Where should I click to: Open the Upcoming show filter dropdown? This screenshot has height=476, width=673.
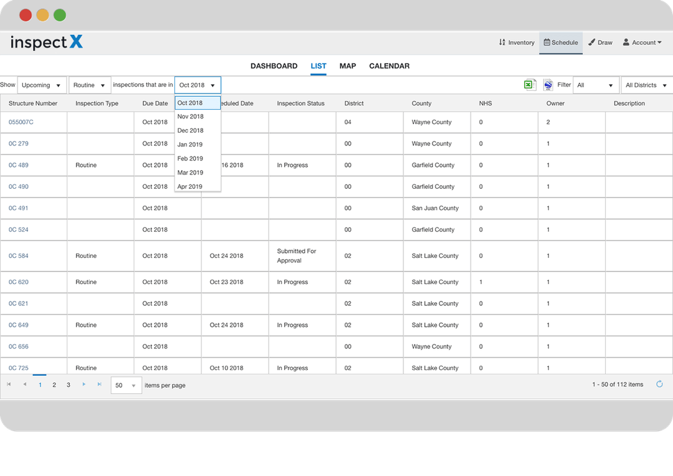click(x=41, y=85)
